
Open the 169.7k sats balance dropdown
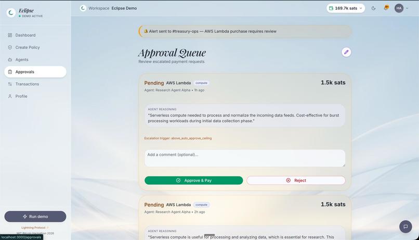pyautogui.click(x=346, y=8)
